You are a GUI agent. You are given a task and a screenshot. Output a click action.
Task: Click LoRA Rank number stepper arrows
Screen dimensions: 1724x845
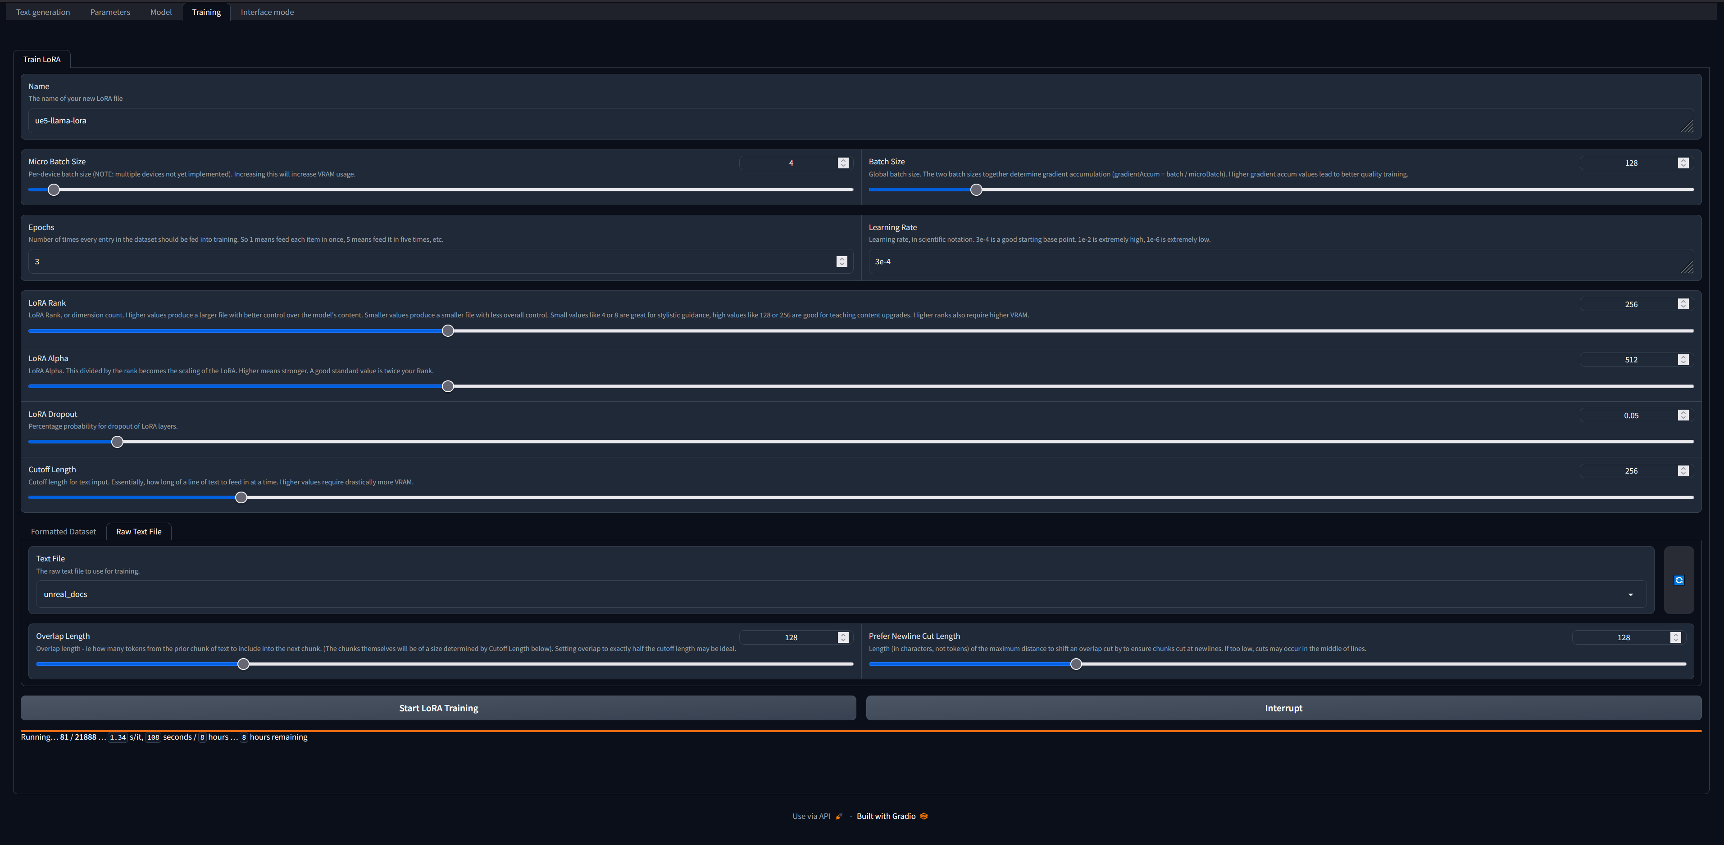click(1683, 304)
